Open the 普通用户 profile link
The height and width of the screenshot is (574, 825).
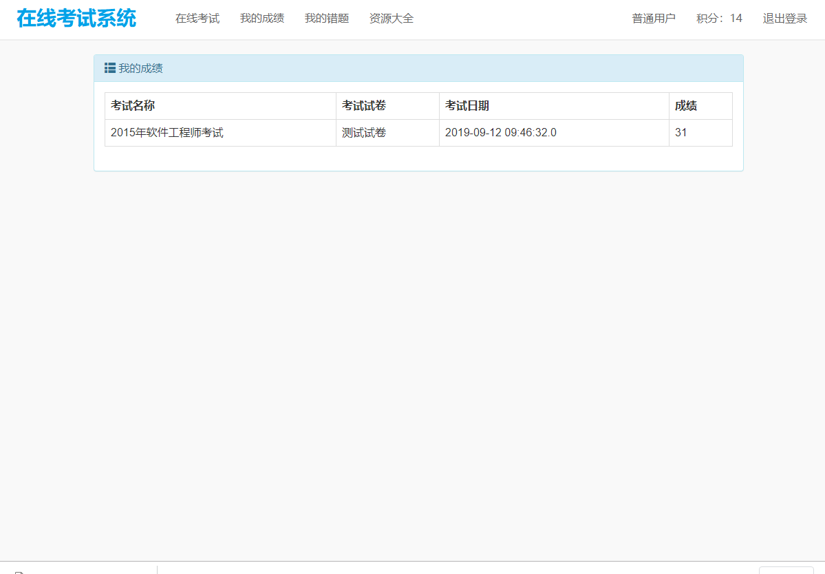click(x=654, y=19)
